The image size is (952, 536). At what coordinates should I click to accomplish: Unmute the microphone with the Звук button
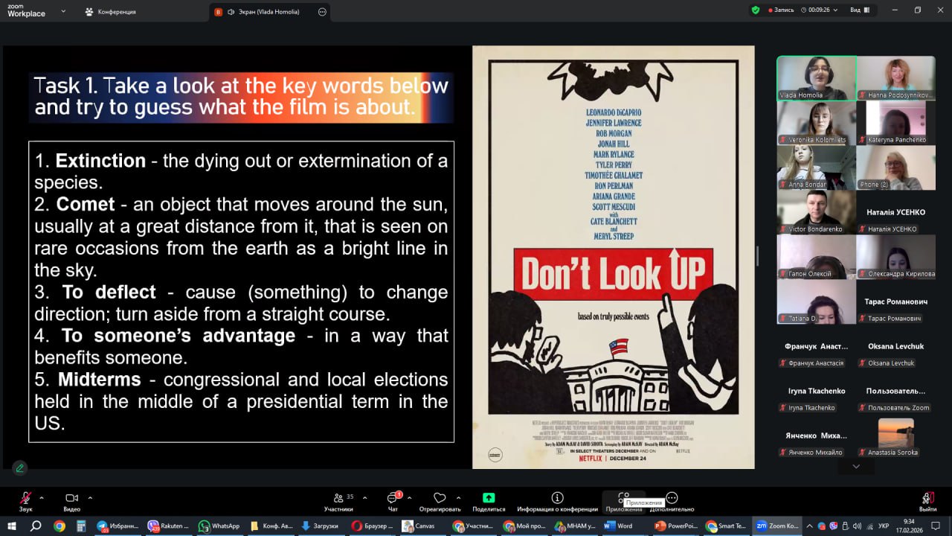[x=25, y=499]
